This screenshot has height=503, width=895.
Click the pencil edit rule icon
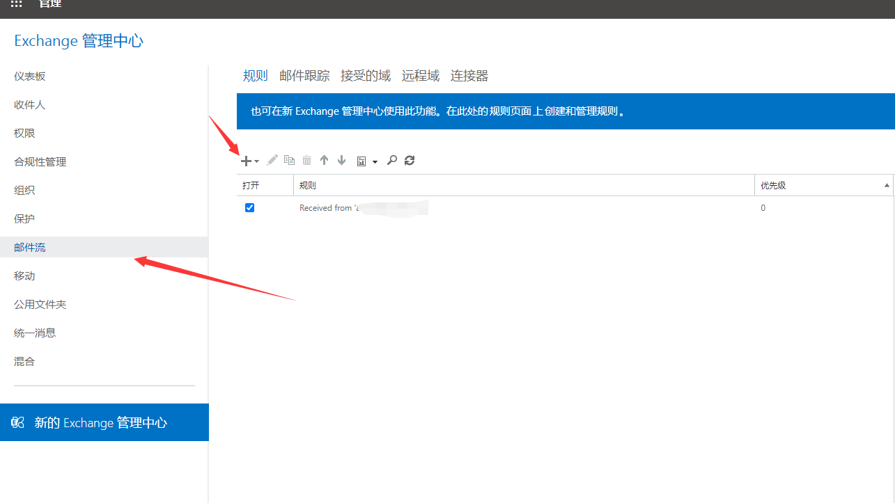[x=272, y=160]
